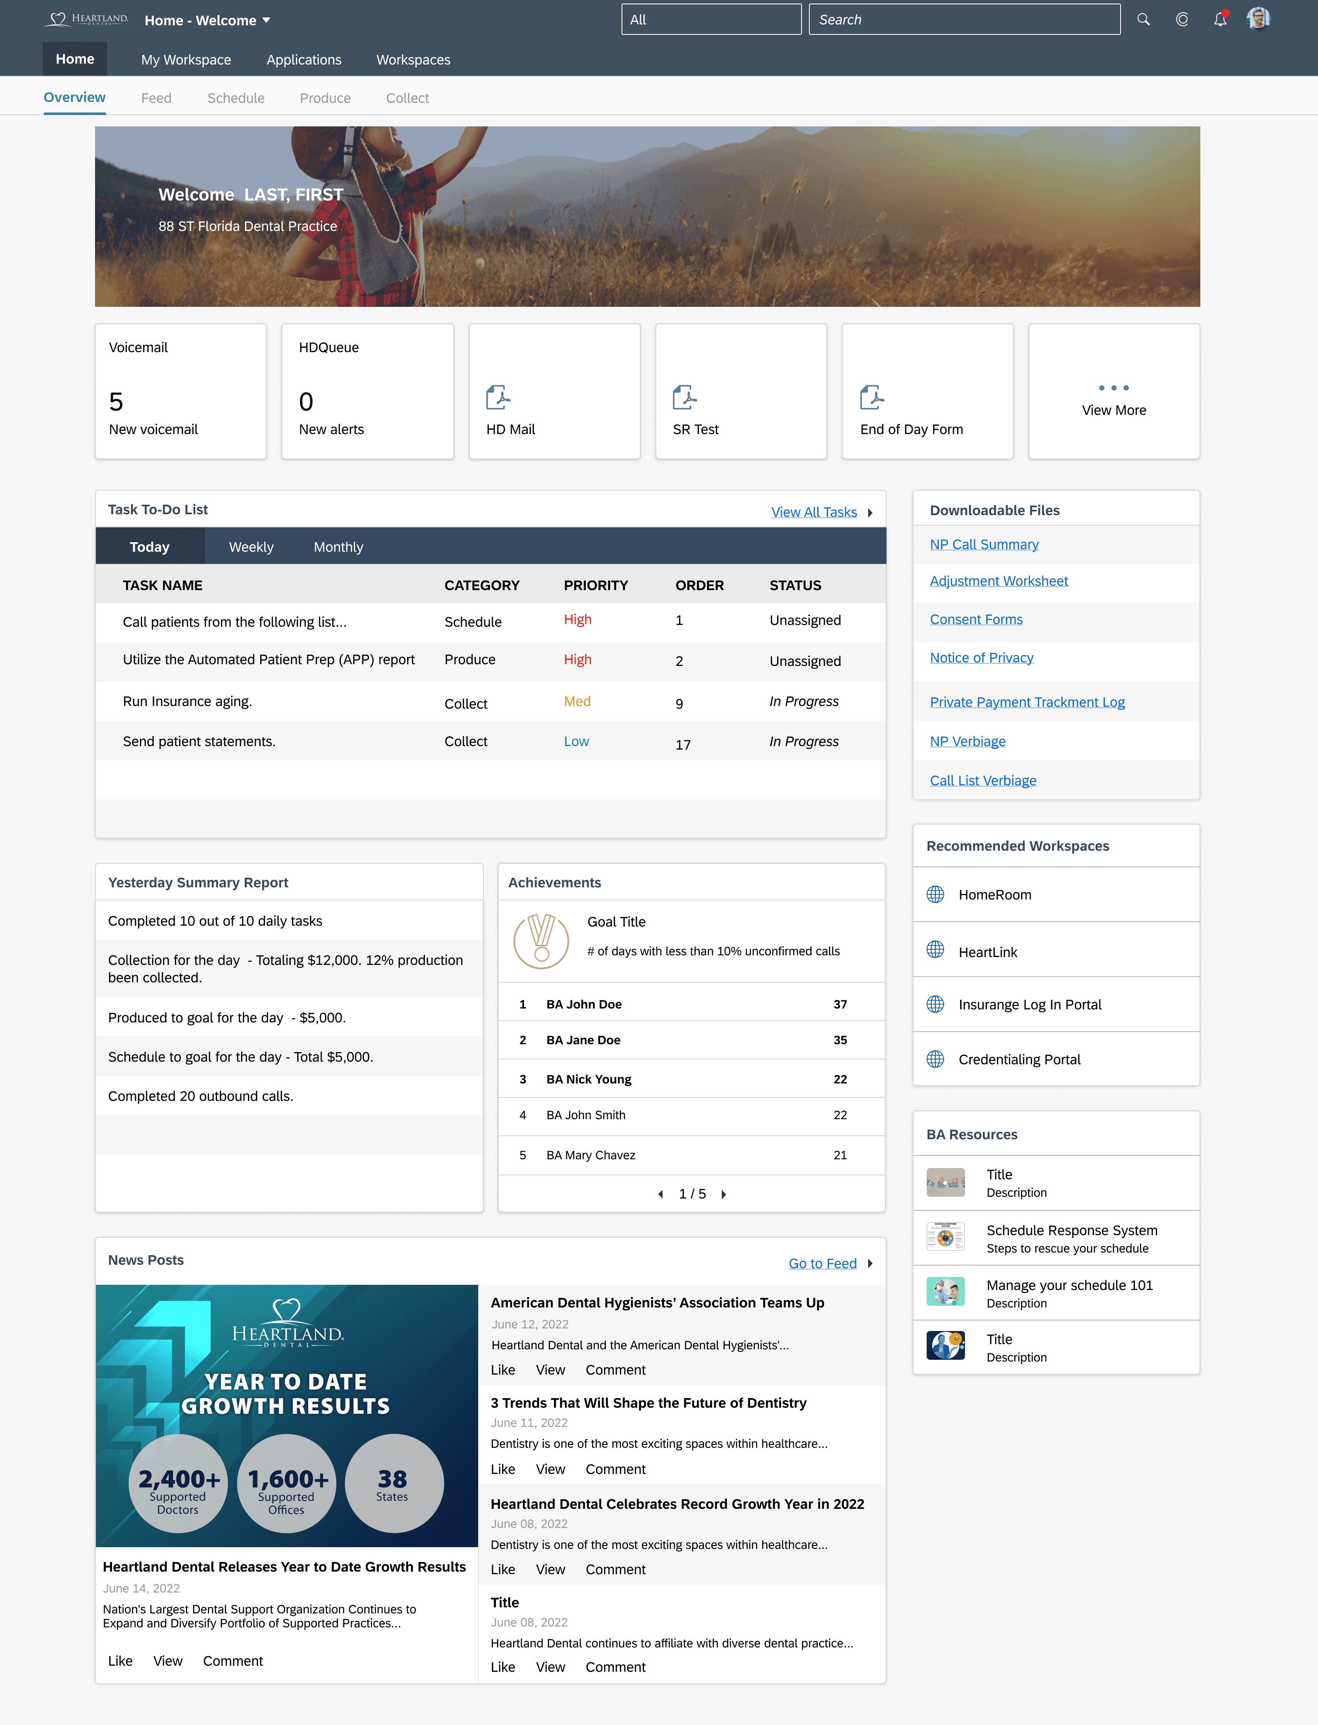Click the user profile avatar

(x=1257, y=19)
